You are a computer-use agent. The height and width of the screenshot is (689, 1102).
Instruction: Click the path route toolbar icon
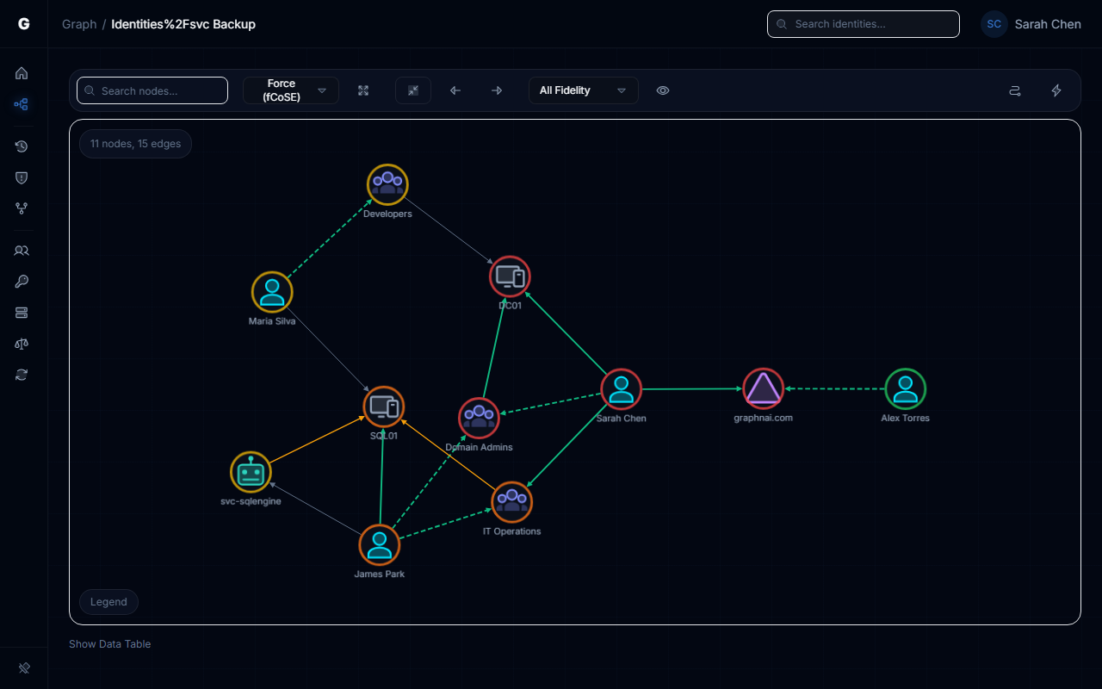[x=1015, y=90]
